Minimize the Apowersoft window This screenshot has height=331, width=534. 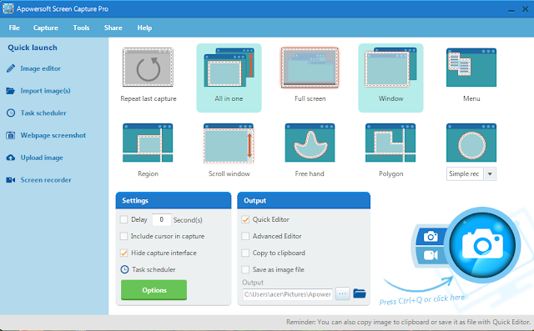pos(511,9)
